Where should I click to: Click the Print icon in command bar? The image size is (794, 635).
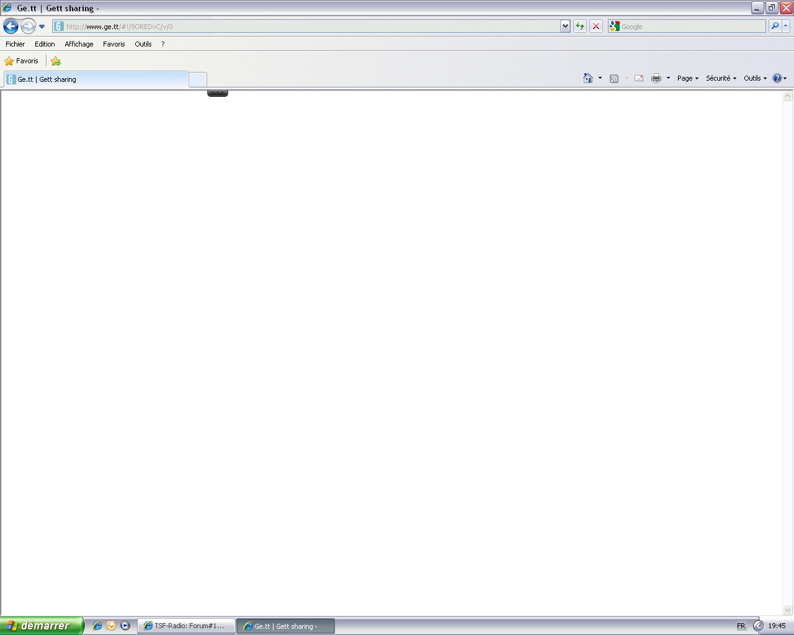point(656,78)
